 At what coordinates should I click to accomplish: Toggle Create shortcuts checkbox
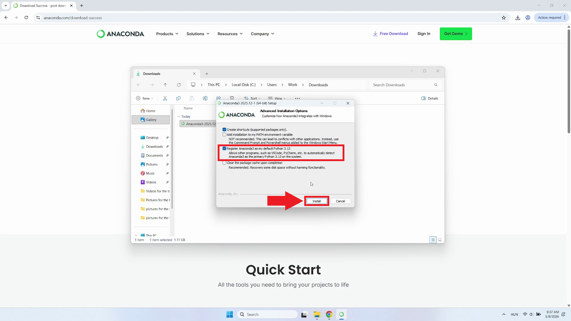224,130
